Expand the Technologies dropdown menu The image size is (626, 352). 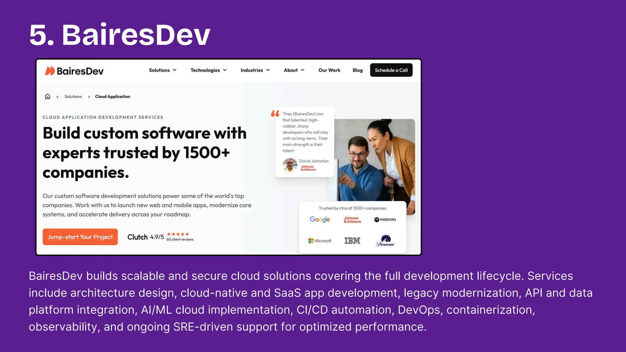[x=208, y=70]
